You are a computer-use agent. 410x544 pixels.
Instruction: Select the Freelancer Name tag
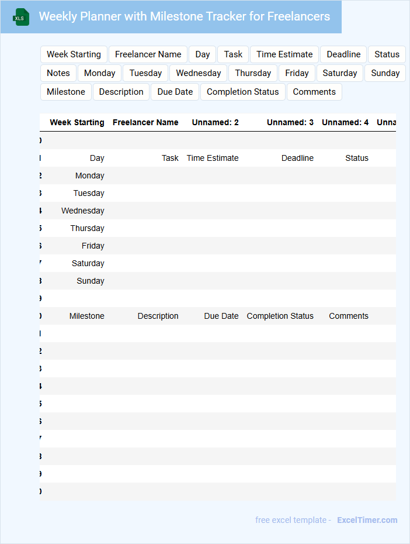[148, 54]
